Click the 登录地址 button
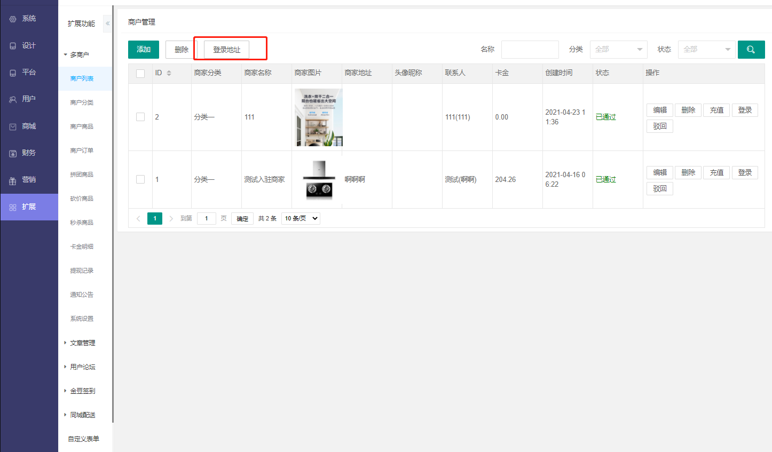Image resolution: width=772 pixels, height=452 pixels. [226, 50]
